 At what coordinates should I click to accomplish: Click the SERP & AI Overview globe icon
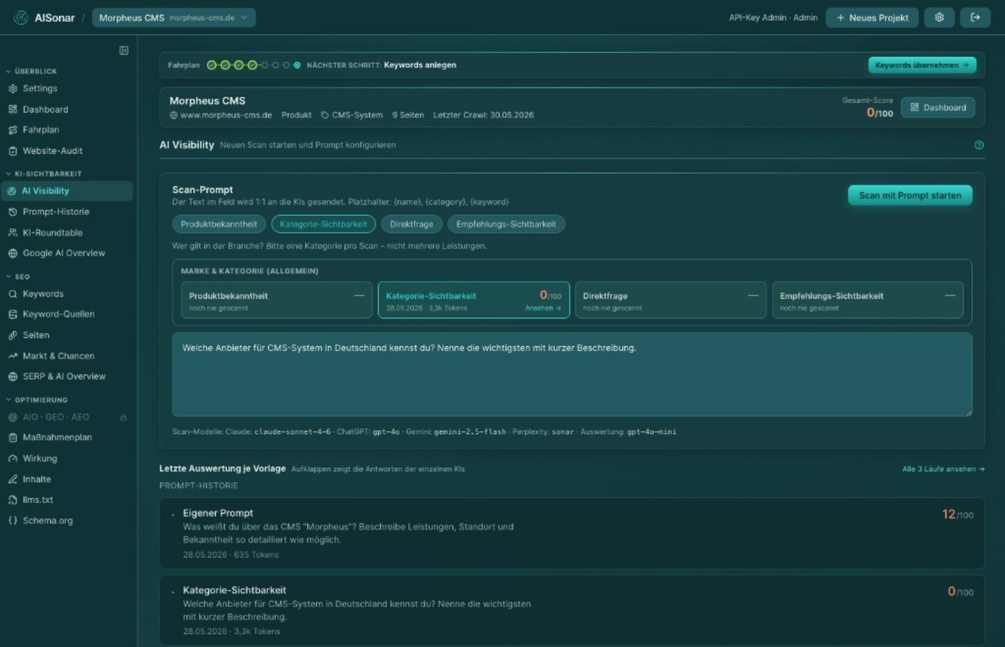(13, 376)
